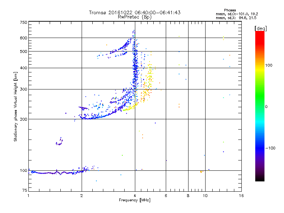The image size is (284, 213).
Task: Click the x-axis '2' frequency tick label
Action: click(x=82, y=196)
